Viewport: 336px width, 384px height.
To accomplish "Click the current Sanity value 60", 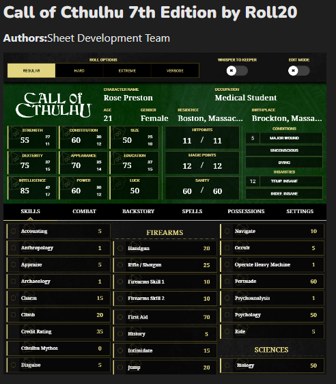I will pyautogui.click(x=187, y=191).
